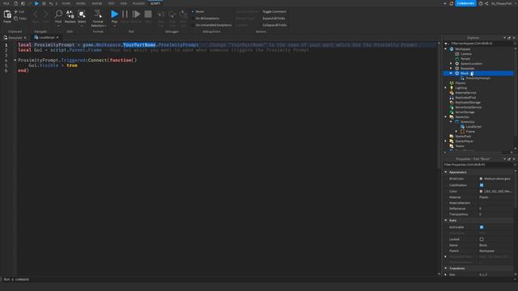This screenshot has width=518, height=291.
Task: Toggle the CastShadow checkbox
Action: tap(482, 185)
